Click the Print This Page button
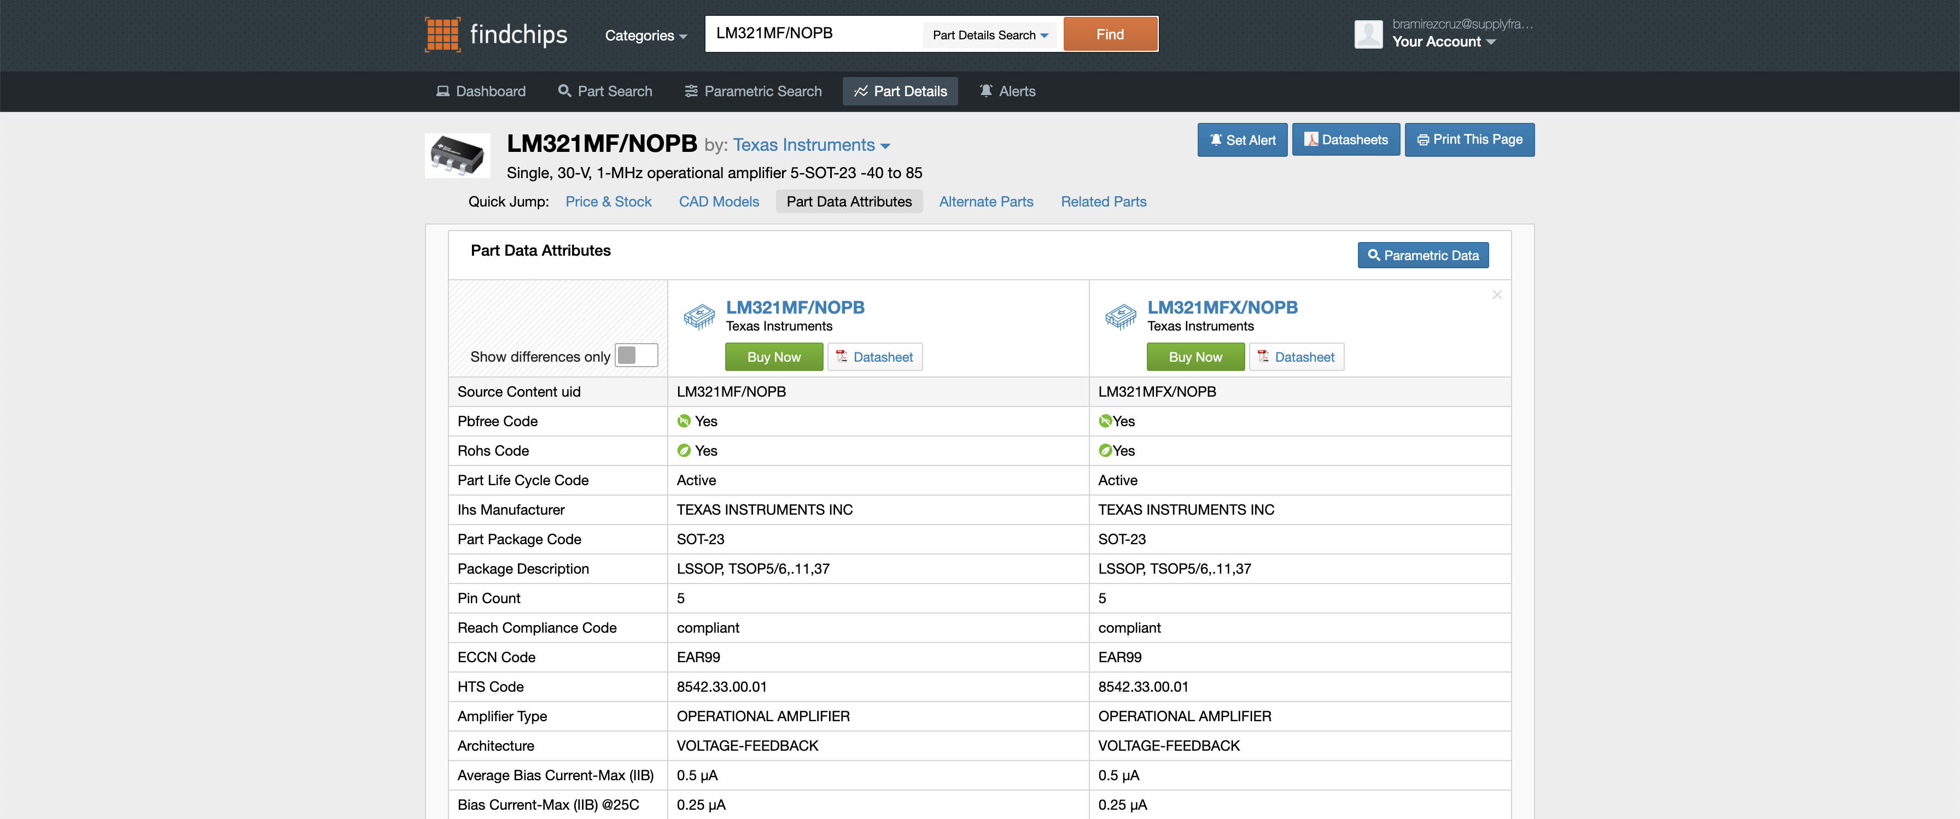 1469,140
